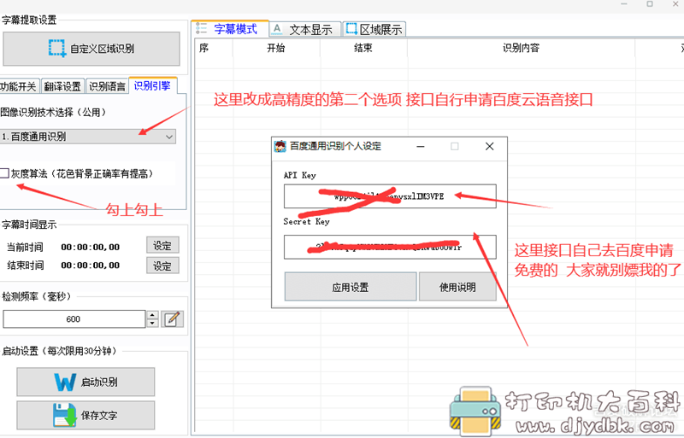Click the letter A icon on 文本显示 tab

coord(276,29)
